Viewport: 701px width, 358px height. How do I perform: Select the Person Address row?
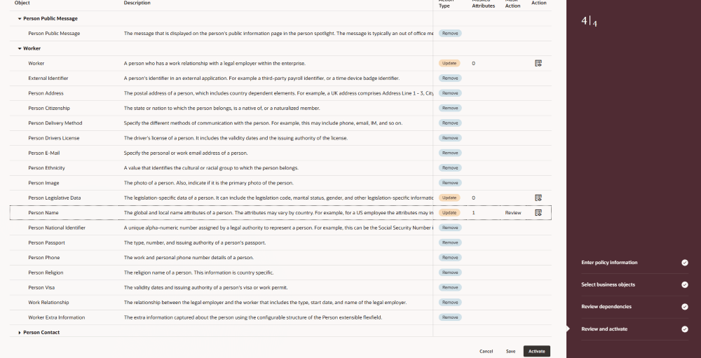point(280,93)
